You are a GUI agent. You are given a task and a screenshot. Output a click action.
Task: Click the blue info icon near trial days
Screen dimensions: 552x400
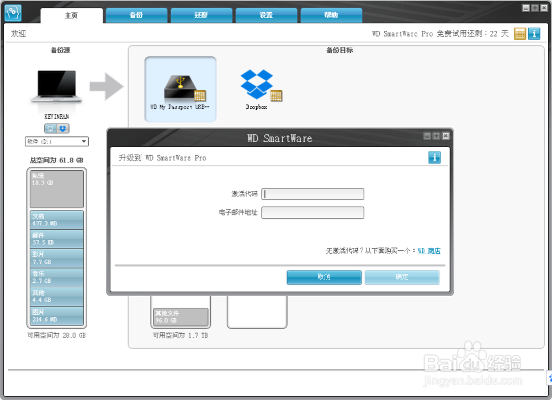point(533,34)
